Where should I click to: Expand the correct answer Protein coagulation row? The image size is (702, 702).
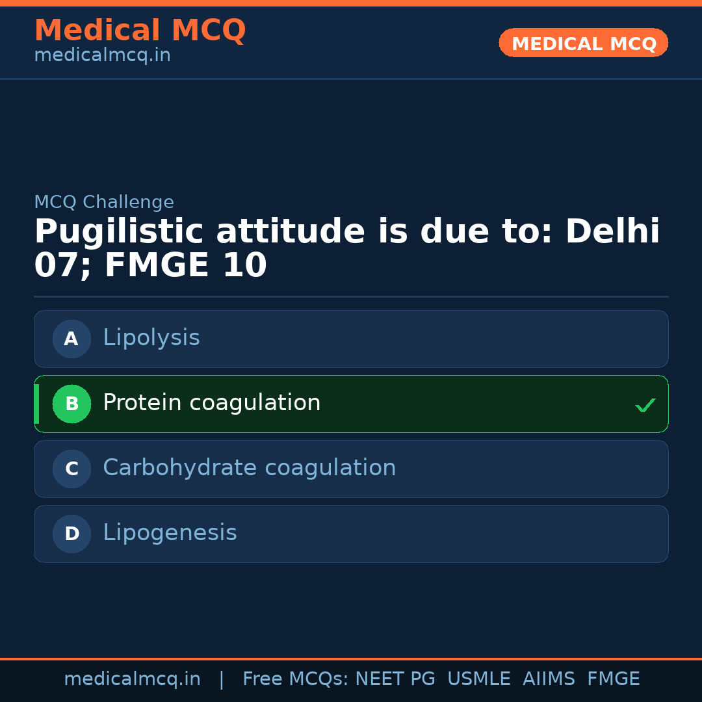351,404
